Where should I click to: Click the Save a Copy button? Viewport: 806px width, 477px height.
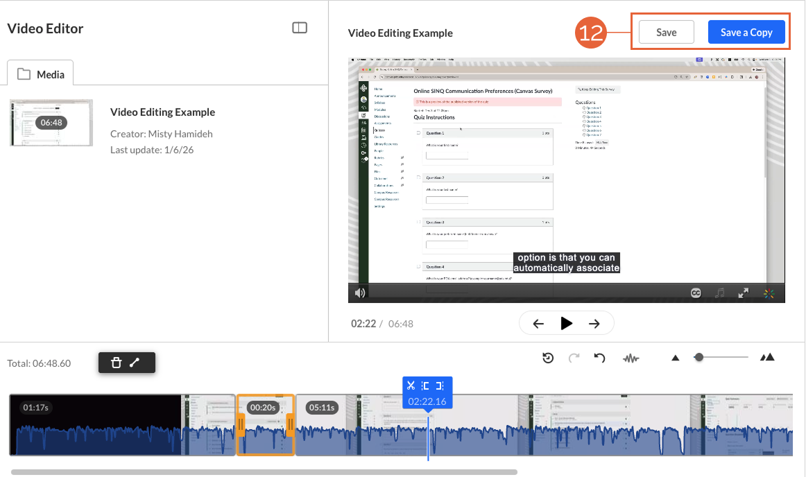click(747, 32)
